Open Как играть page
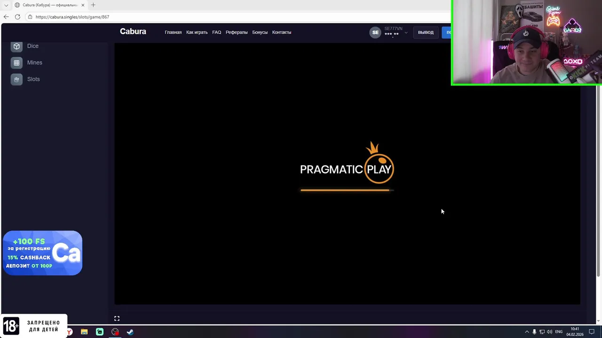 [197, 32]
